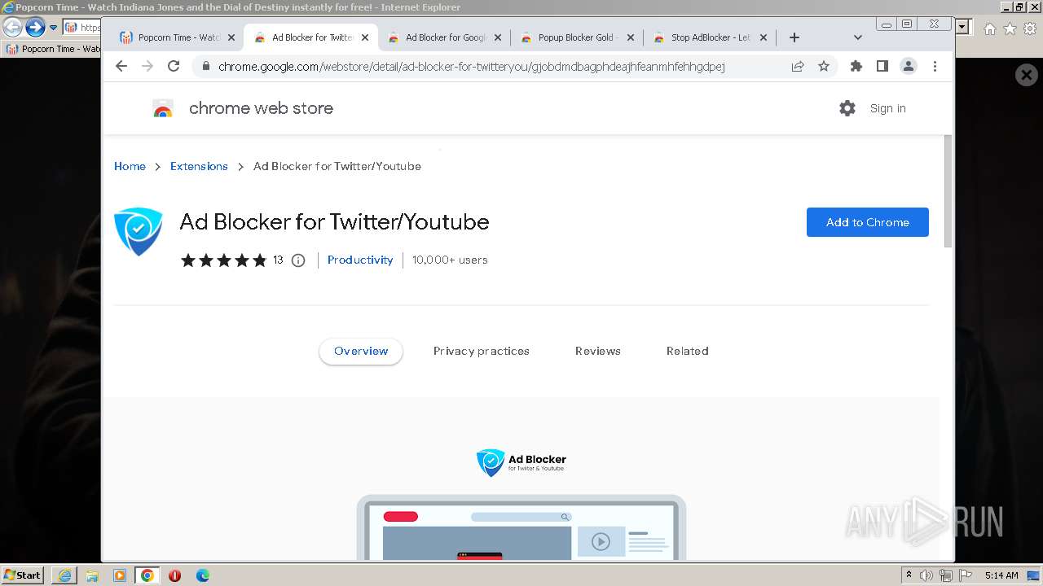This screenshot has height=586, width=1043.
Task: Switch to Popup Blocker Gold tab
Action: (x=578, y=37)
